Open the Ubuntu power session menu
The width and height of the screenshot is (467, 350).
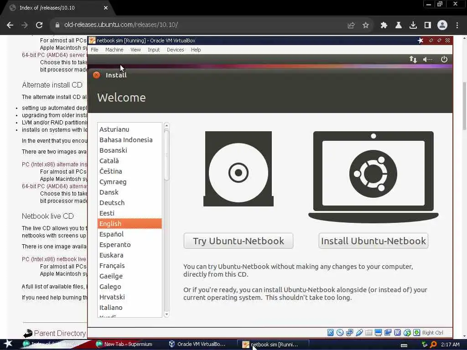[x=444, y=59]
